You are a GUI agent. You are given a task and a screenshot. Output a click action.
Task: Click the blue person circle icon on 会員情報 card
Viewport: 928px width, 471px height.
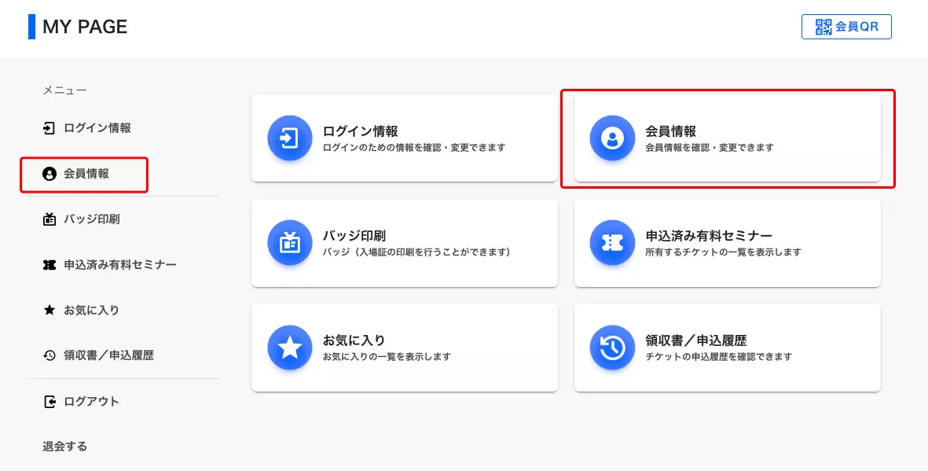point(612,138)
